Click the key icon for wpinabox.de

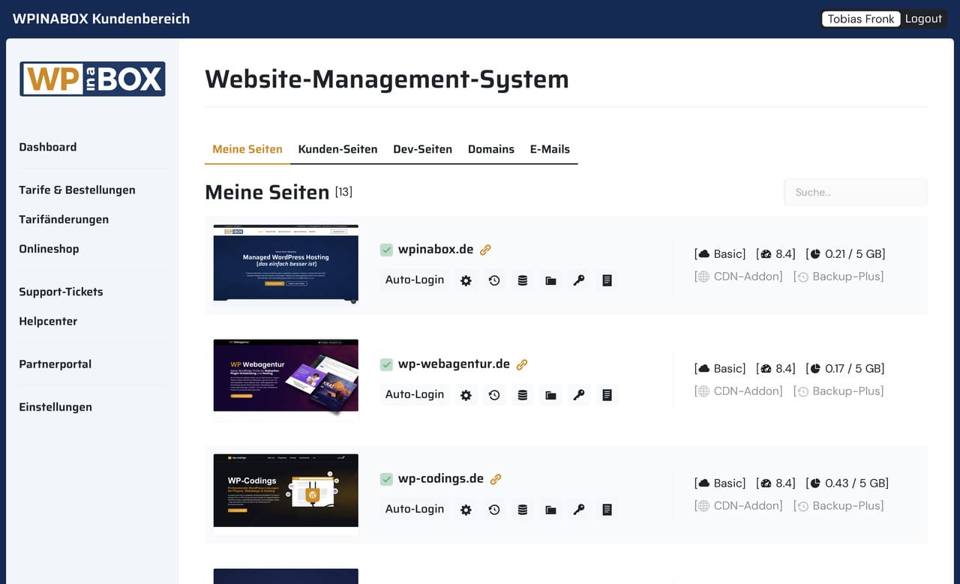coord(578,280)
